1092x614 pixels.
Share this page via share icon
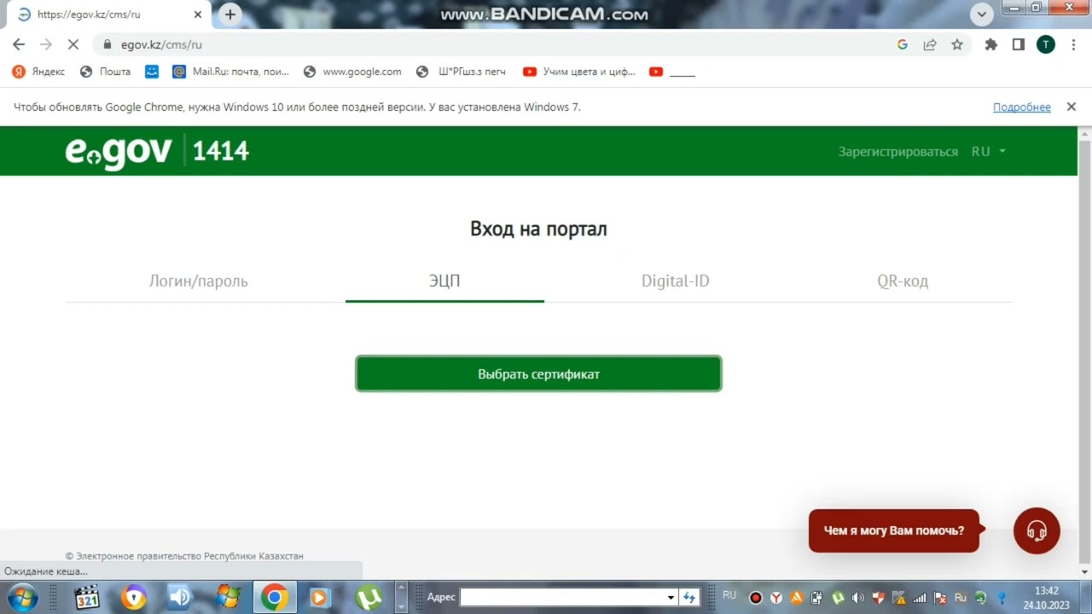[930, 44]
